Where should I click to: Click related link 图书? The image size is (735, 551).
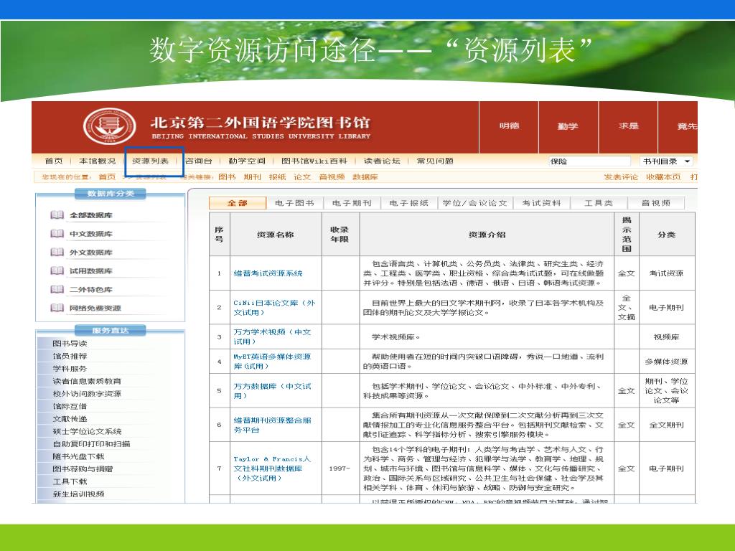tap(227, 176)
